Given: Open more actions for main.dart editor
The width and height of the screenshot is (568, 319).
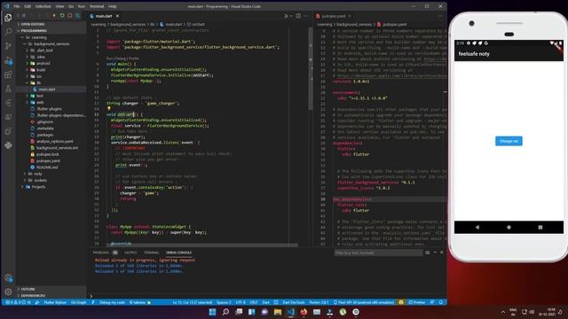Looking at the screenshot, I should pos(306,16).
